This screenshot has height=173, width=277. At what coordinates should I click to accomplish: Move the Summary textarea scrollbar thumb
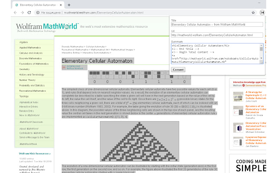click(261, 49)
